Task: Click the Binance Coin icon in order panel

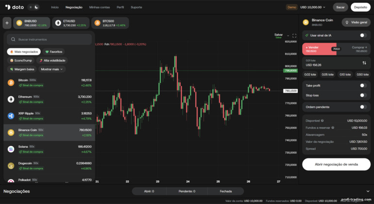Action: pos(306,22)
